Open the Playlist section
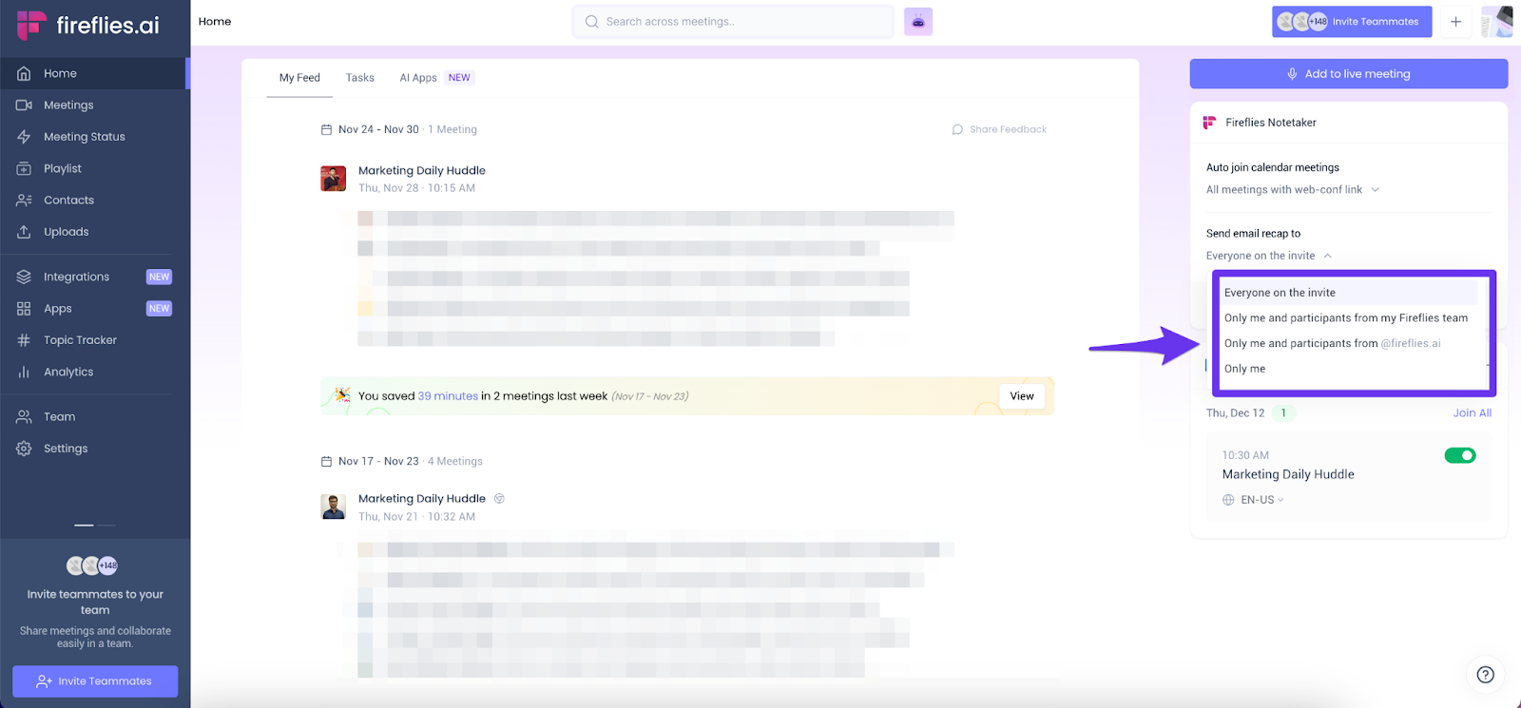Viewport: 1521px width, 708px height. tap(94, 168)
